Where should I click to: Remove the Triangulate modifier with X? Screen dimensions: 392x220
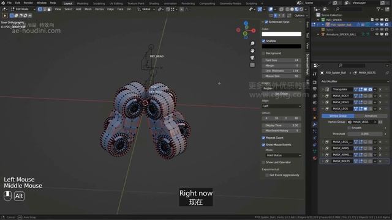pyautogui.click(x=380, y=89)
